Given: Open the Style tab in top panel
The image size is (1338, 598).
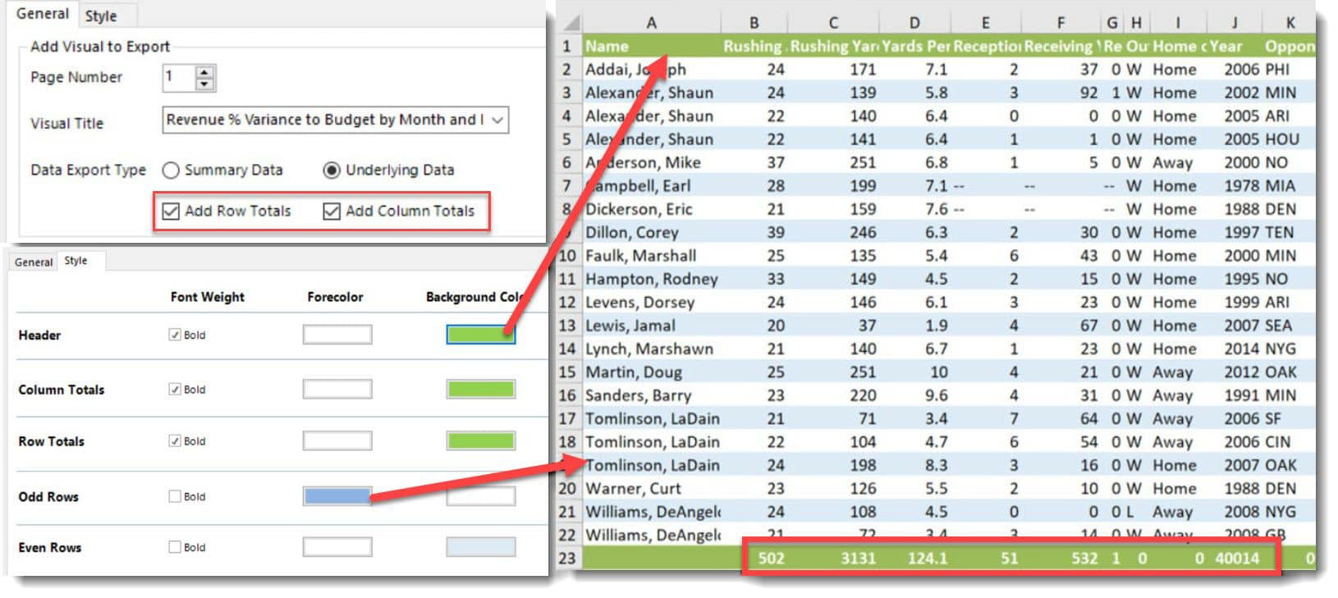Looking at the screenshot, I should pyautogui.click(x=102, y=16).
